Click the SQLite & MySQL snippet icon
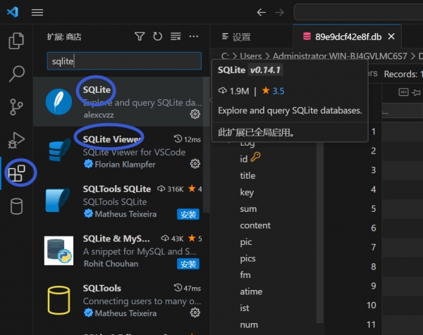 59,251
